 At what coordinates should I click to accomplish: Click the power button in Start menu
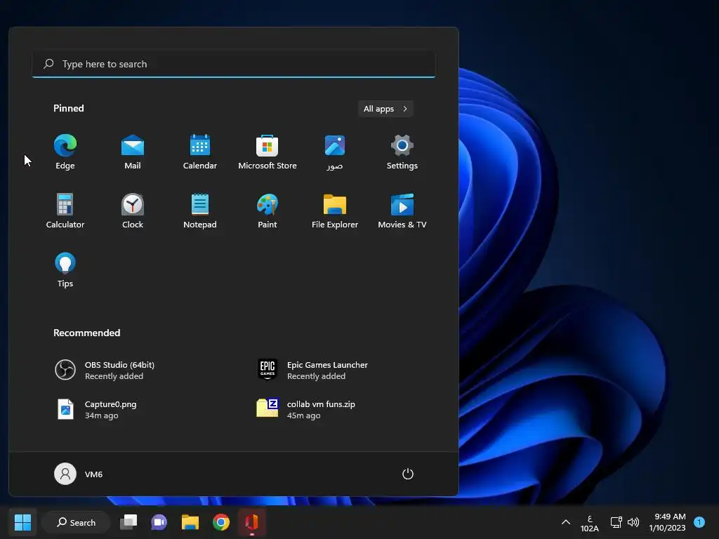pyautogui.click(x=408, y=474)
